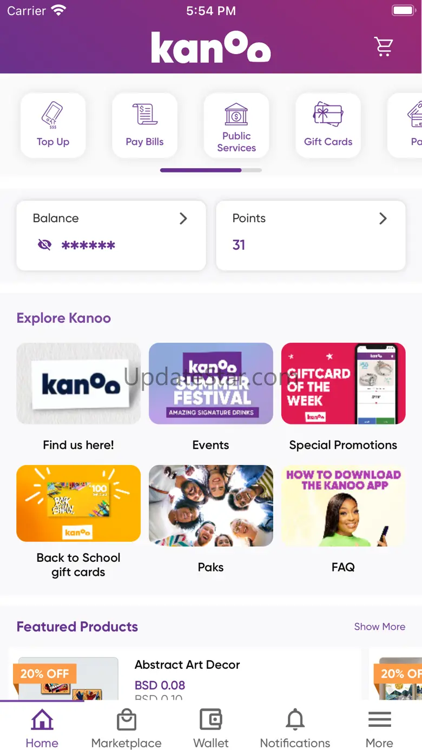This screenshot has width=422, height=750.
Task: Open the shopping cart icon
Action: (384, 47)
